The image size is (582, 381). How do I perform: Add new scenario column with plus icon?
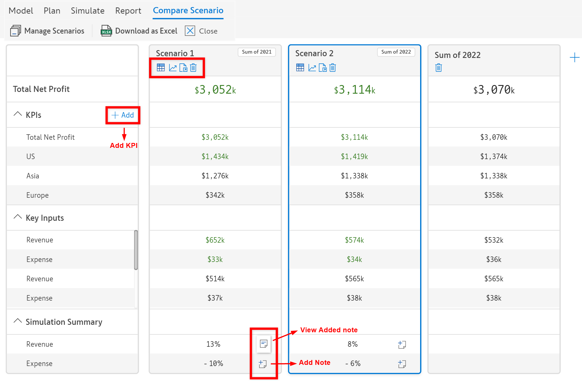[574, 57]
